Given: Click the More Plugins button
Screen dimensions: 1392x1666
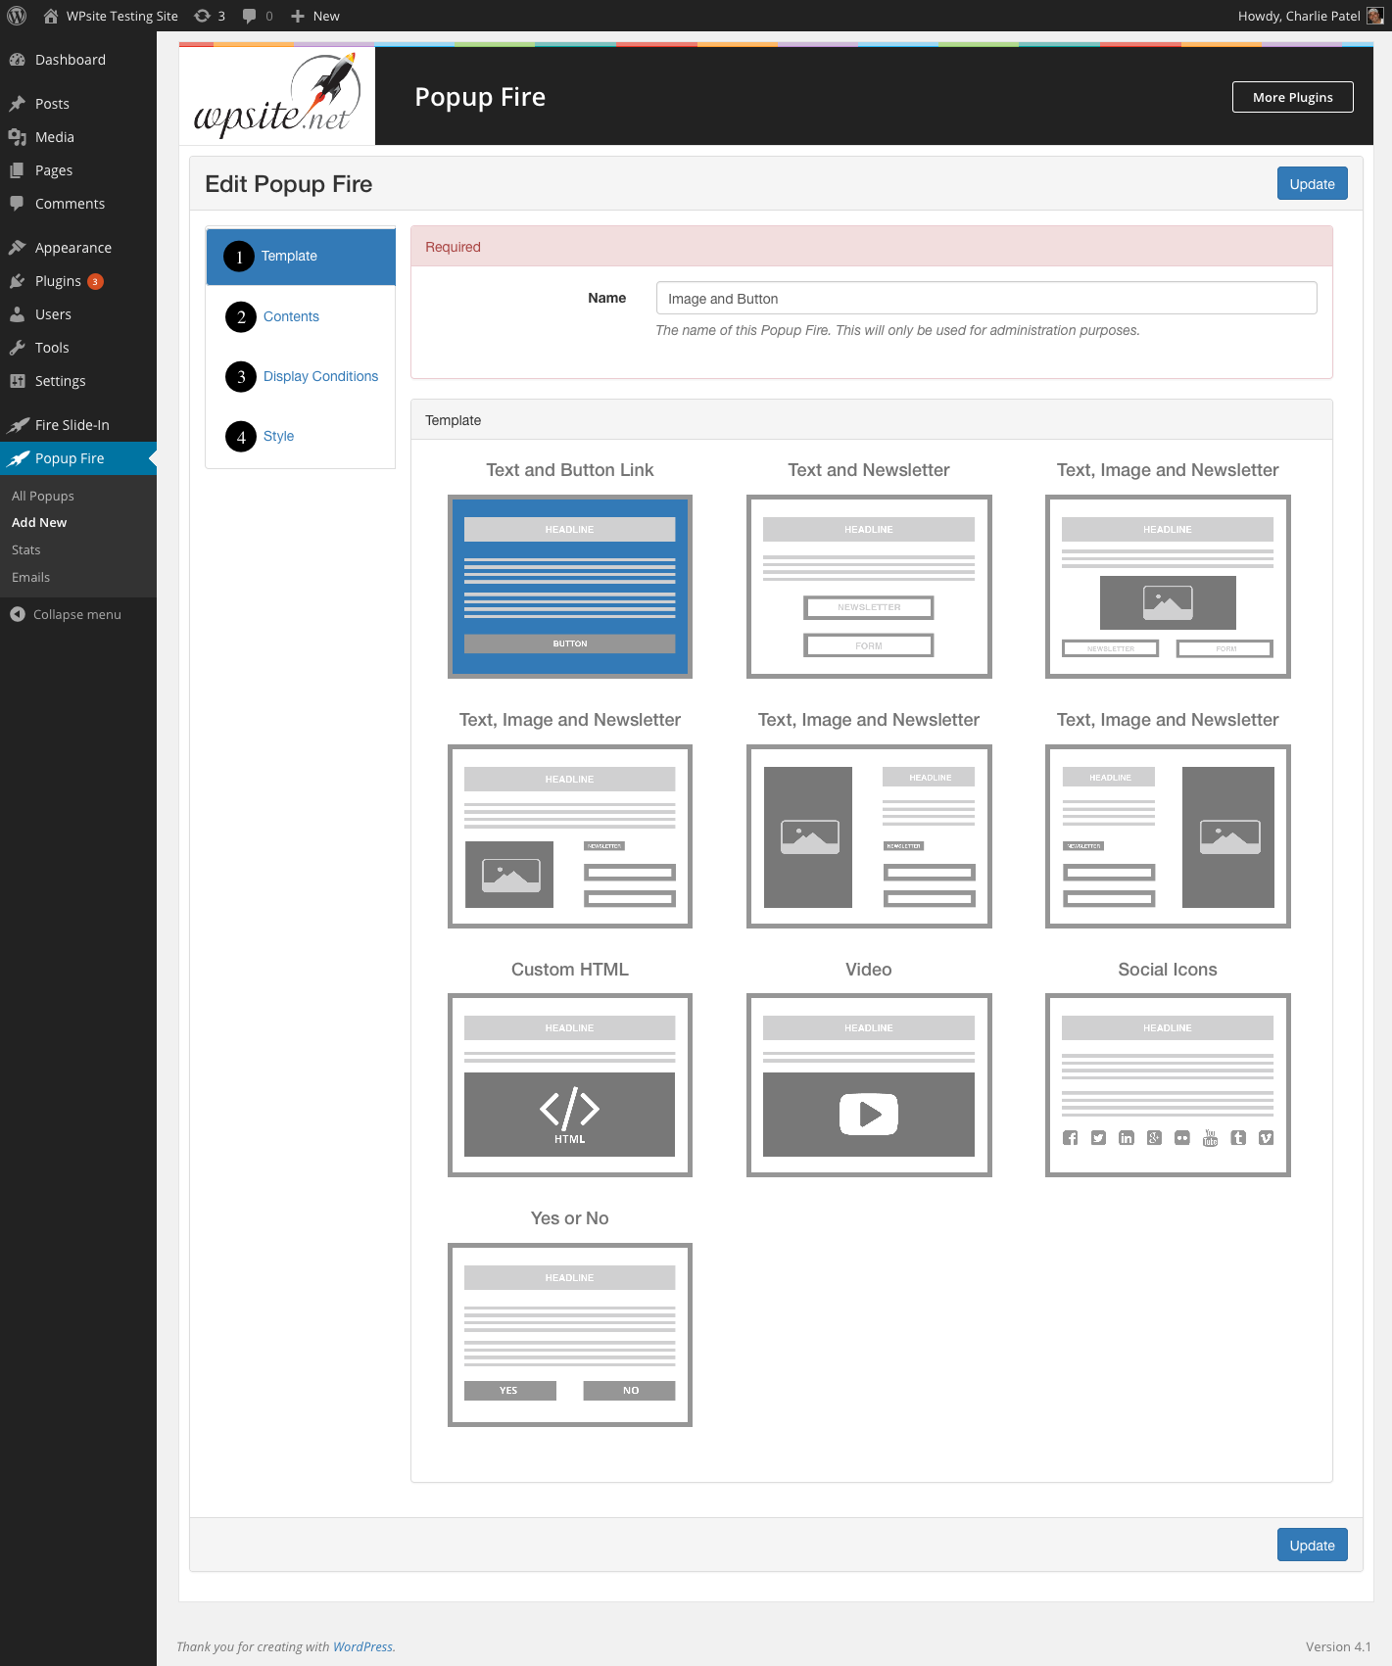Looking at the screenshot, I should [1292, 97].
